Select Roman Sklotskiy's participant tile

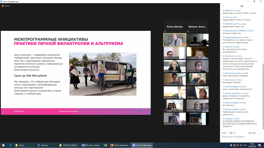click(175, 27)
